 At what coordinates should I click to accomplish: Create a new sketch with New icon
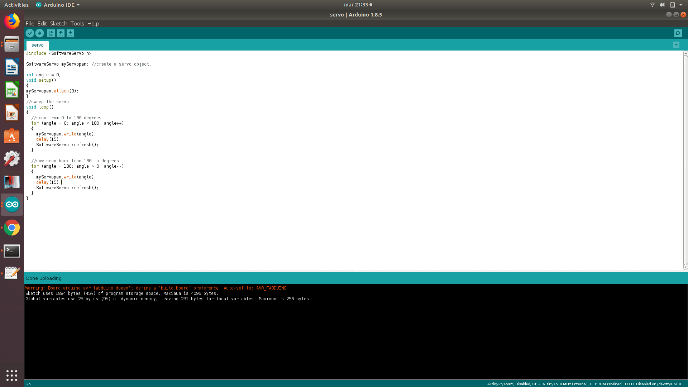pyautogui.click(x=51, y=33)
